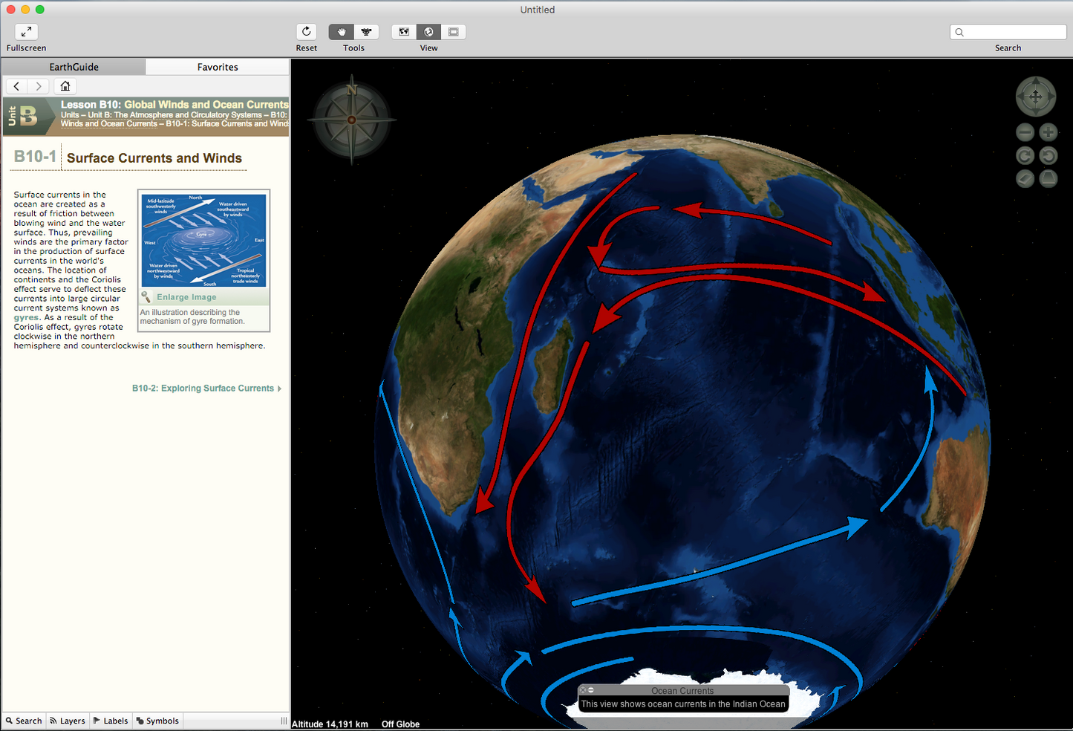The width and height of the screenshot is (1073, 731).
Task: Collapse the Ocean Currents info popup
Action: 591,690
